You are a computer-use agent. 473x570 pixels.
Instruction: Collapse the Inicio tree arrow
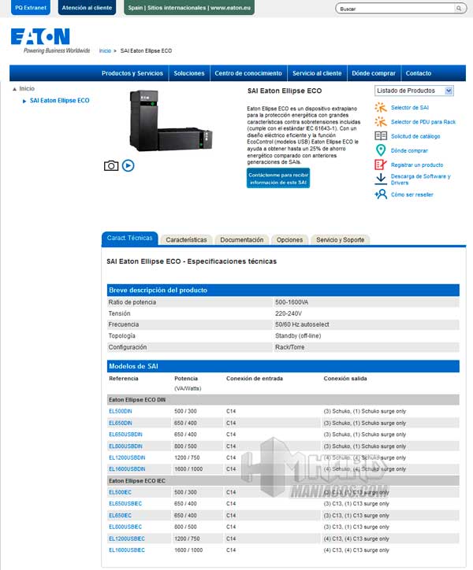pyautogui.click(x=14, y=89)
